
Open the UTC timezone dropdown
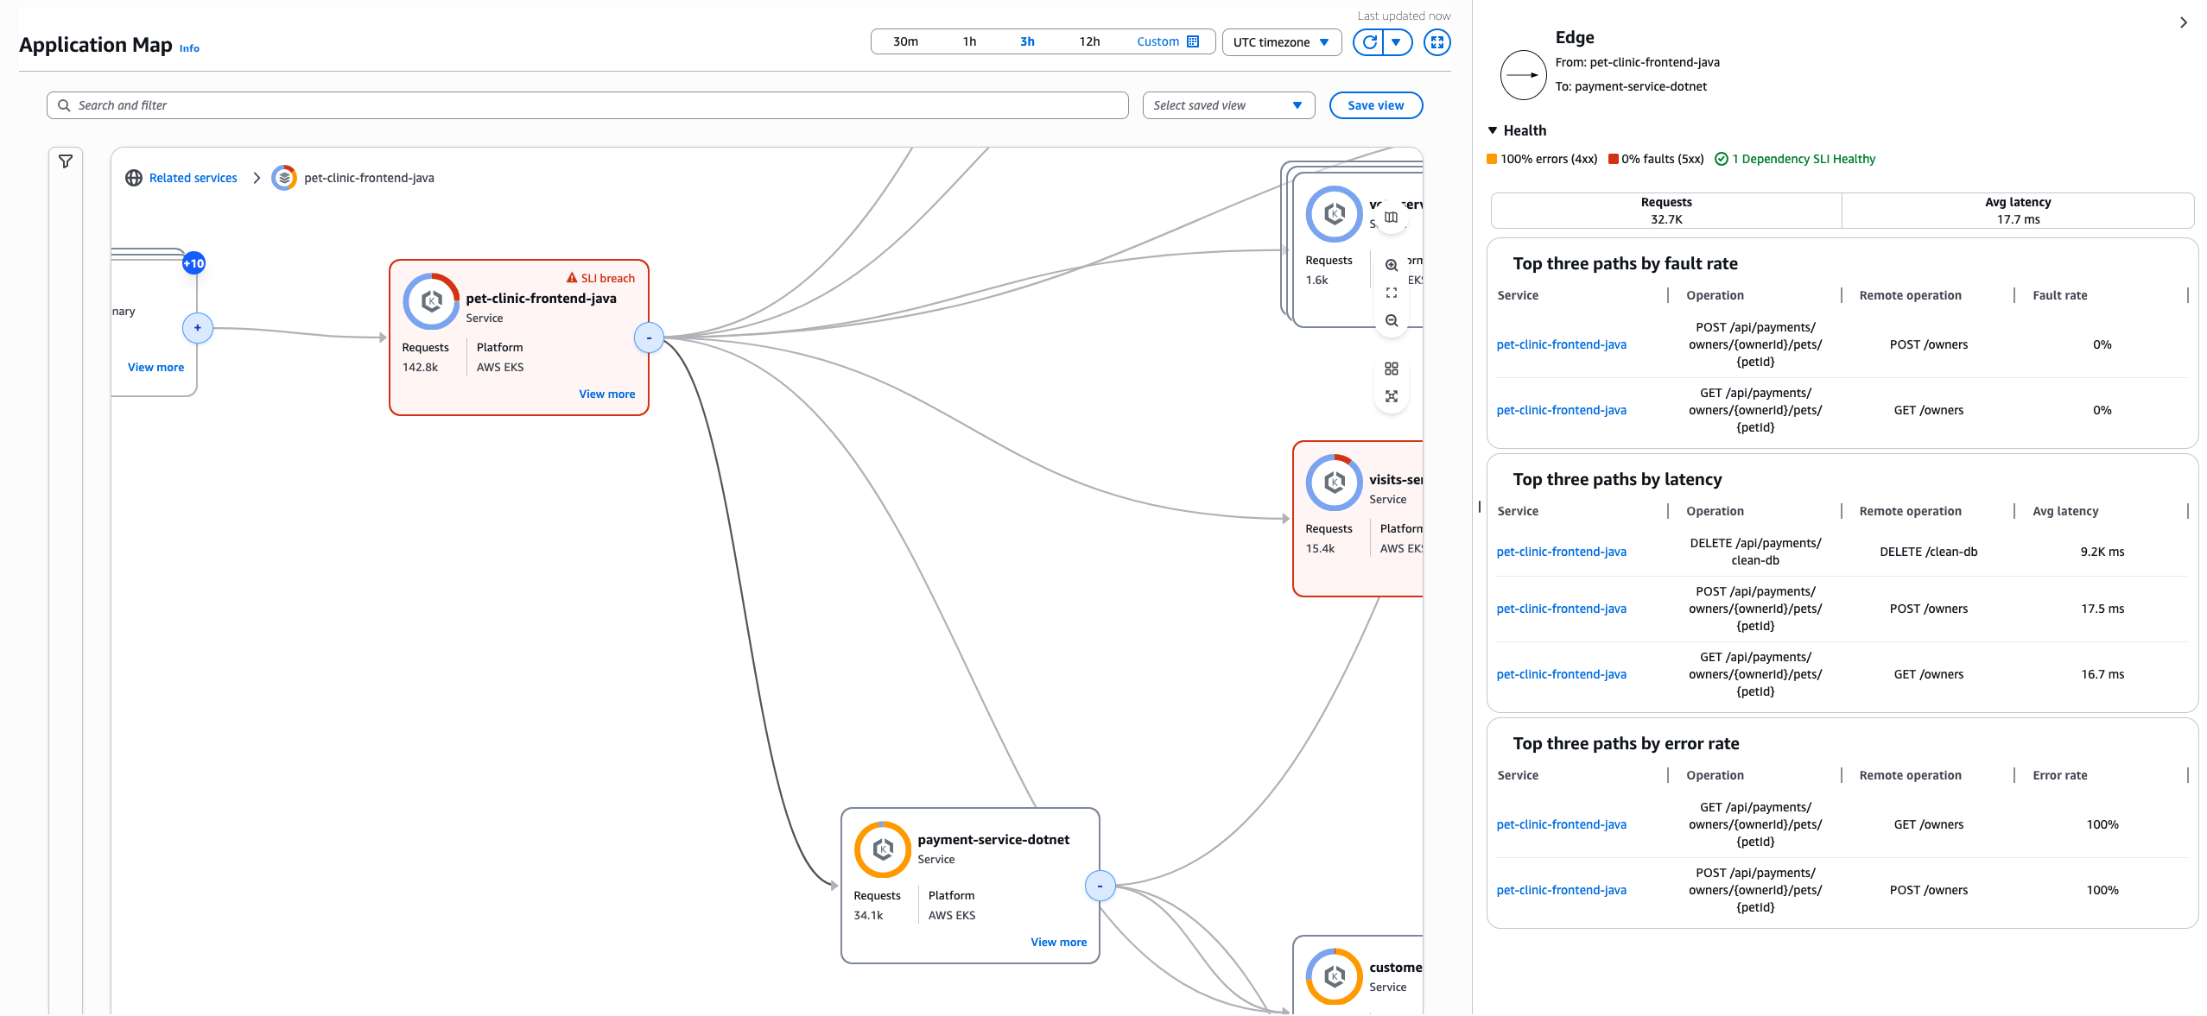pos(1281,41)
